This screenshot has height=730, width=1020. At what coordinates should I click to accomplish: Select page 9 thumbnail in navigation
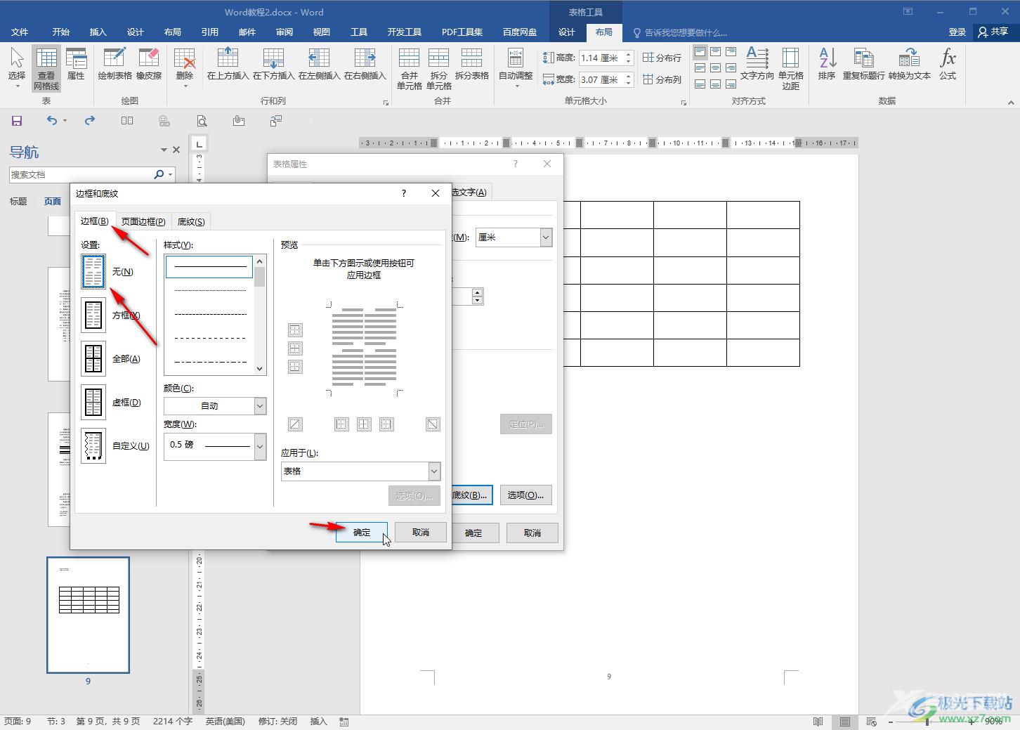tap(89, 615)
